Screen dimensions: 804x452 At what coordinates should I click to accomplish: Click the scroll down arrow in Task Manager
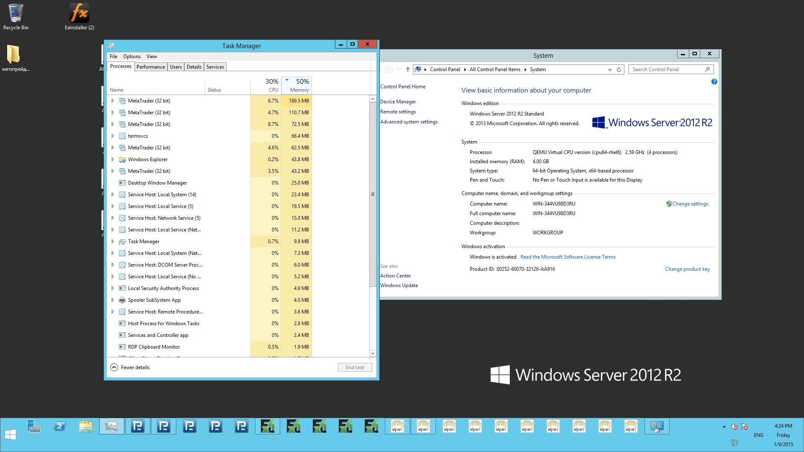373,354
